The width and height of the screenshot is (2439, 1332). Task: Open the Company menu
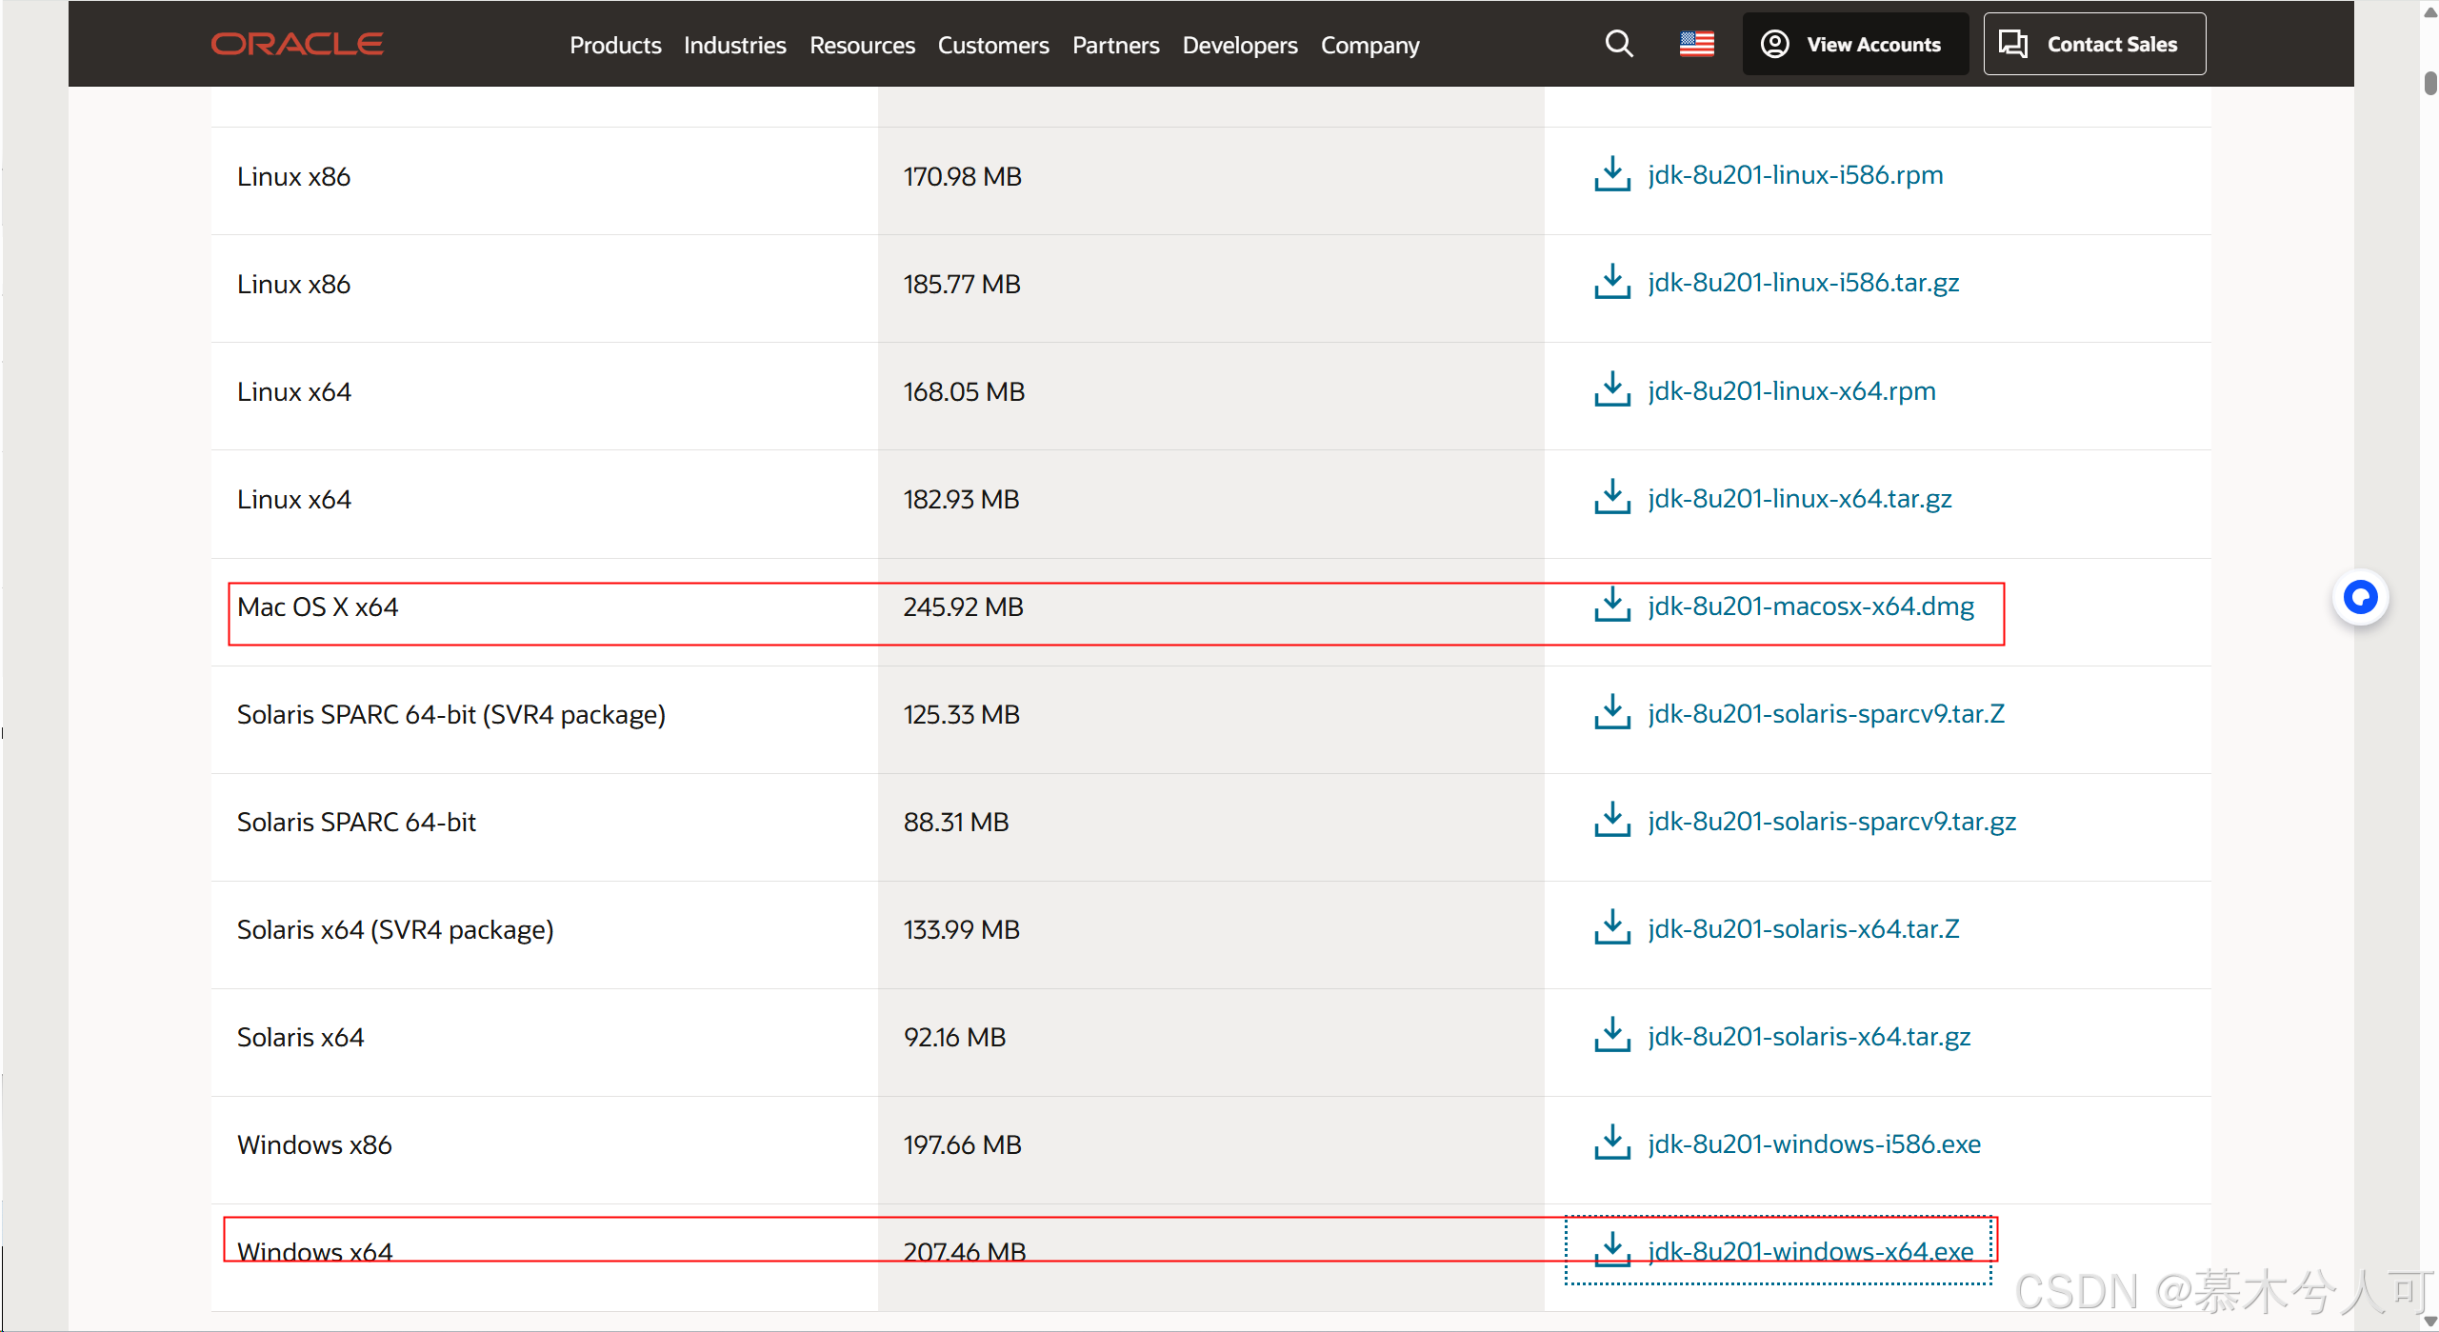coord(1369,45)
